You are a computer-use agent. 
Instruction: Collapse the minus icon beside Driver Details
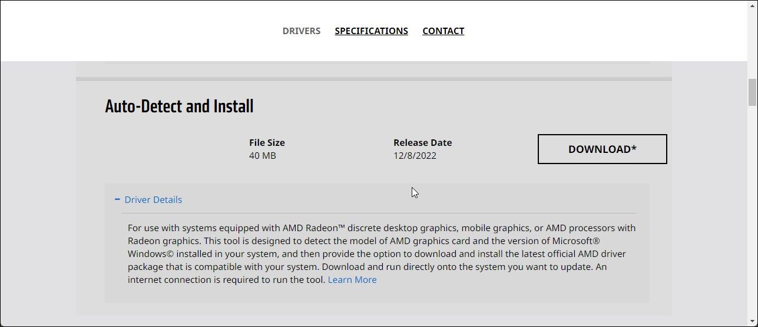(x=118, y=199)
